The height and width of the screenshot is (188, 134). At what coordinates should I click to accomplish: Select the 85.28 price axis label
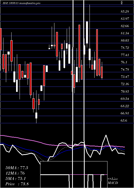125,12
